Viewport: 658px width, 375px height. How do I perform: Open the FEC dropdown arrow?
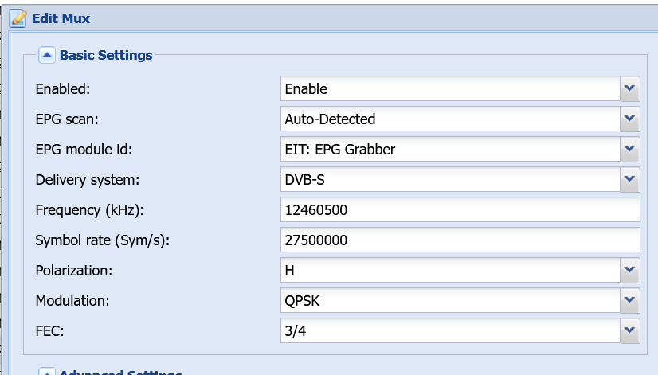tap(629, 330)
